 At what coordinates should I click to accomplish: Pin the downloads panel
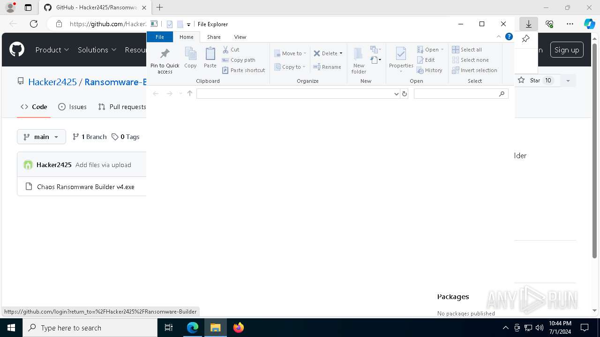(525, 39)
